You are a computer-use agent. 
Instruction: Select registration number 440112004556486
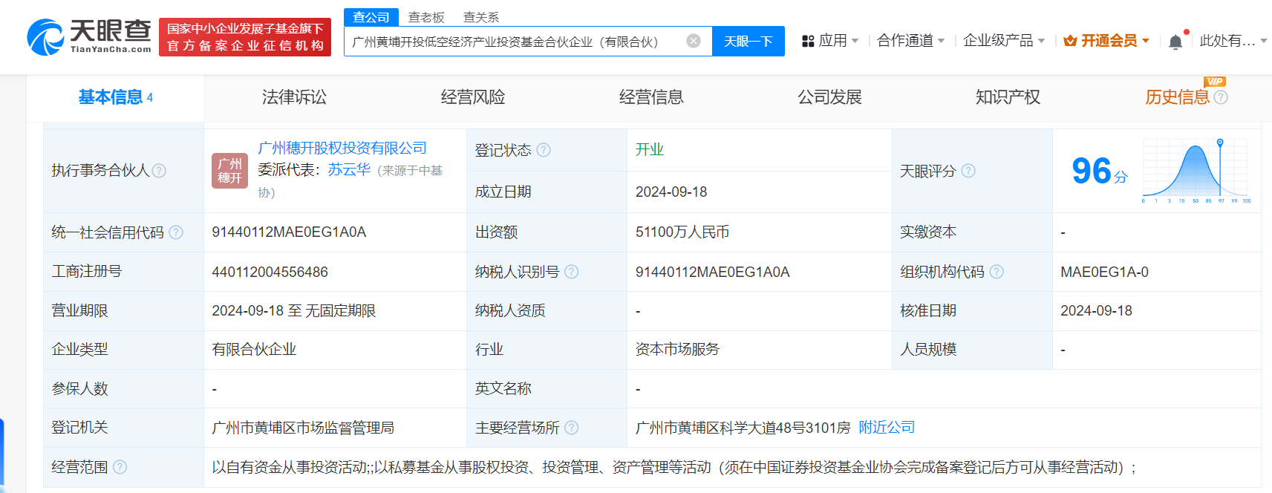270,272
